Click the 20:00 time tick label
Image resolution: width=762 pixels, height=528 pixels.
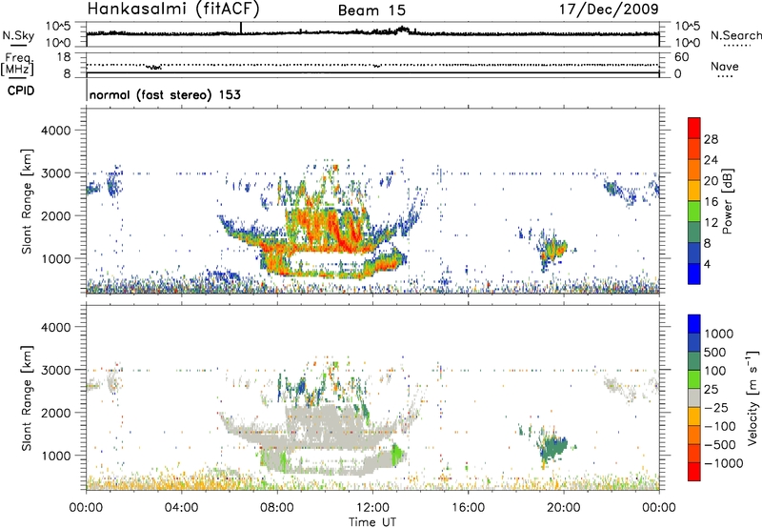coord(564,508)
